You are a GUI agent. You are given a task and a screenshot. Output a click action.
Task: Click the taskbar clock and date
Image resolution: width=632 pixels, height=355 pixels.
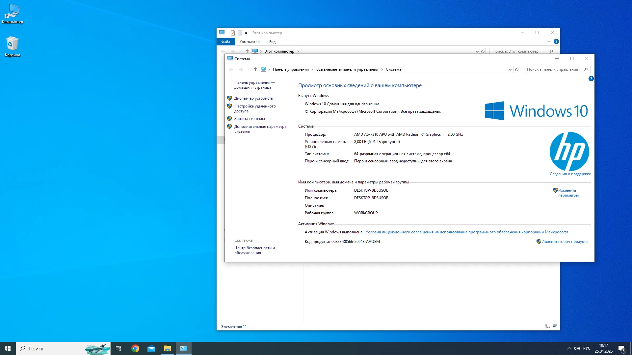604,348
